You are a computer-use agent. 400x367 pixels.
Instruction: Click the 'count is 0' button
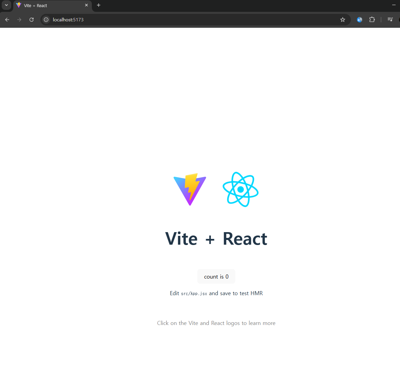[x=216, y=277]
